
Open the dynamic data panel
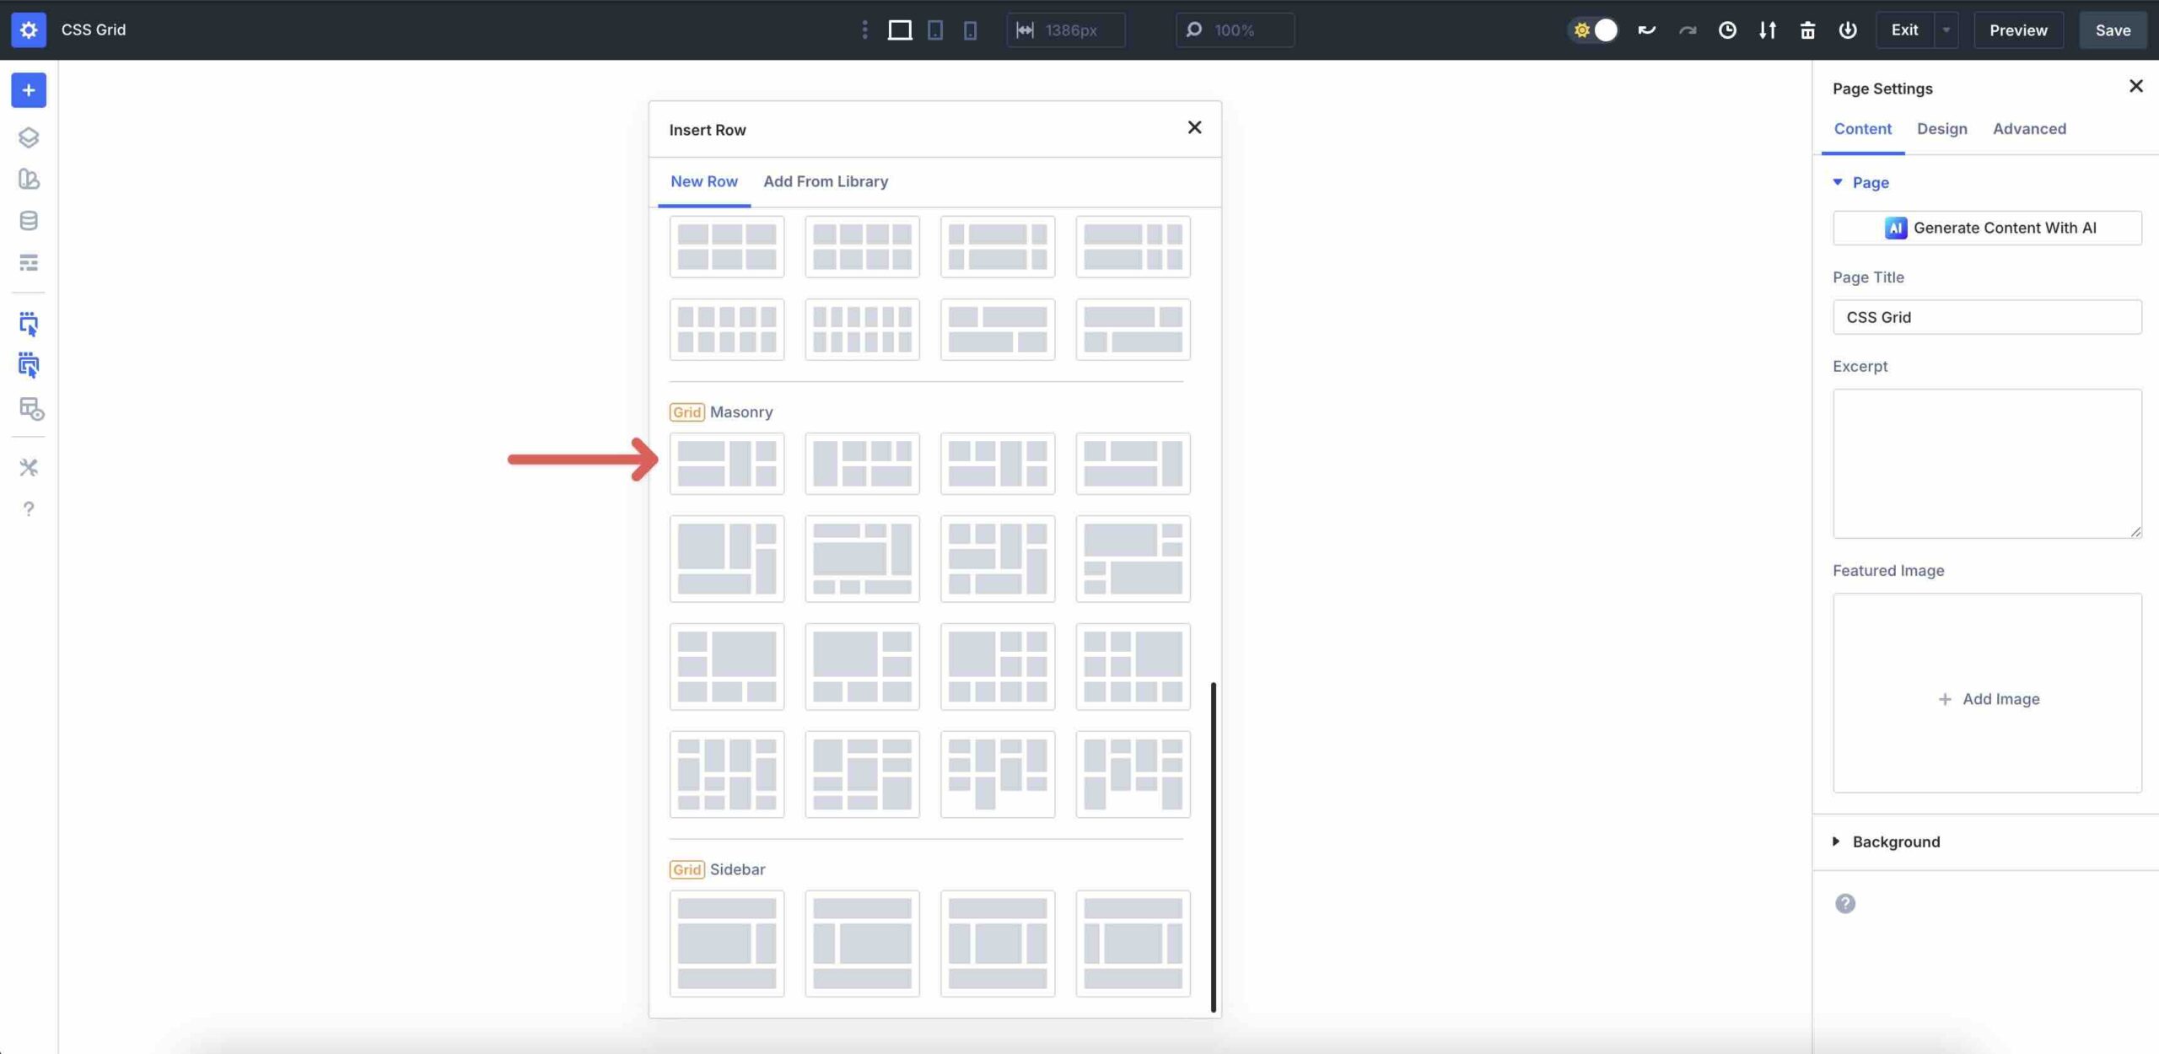29,220
